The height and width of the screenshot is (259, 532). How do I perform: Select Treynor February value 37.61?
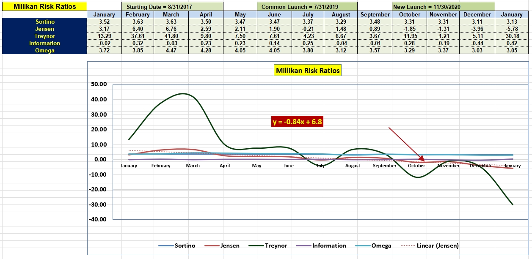point(138,36)
